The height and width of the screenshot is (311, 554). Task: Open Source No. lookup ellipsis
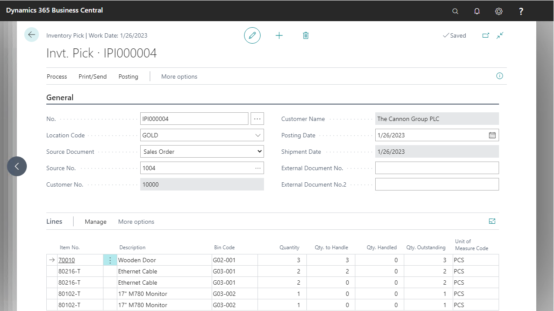click(258, 168)
